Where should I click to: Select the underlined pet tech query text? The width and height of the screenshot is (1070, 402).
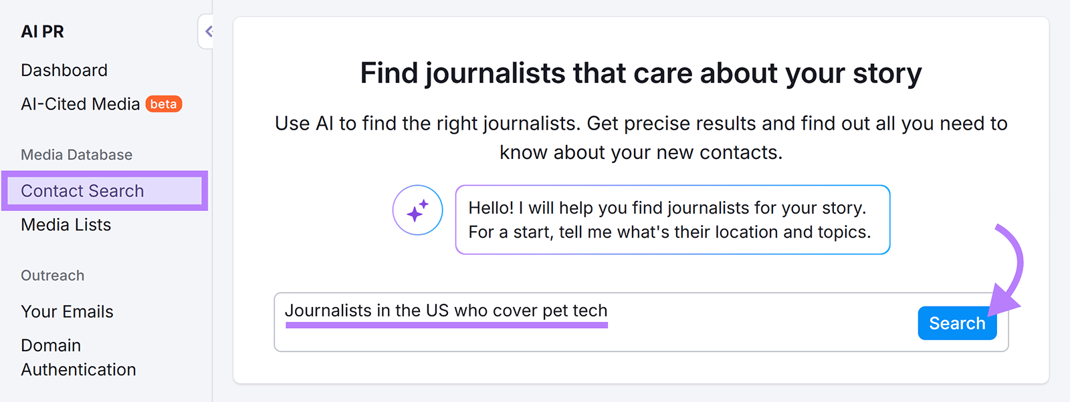446,310
